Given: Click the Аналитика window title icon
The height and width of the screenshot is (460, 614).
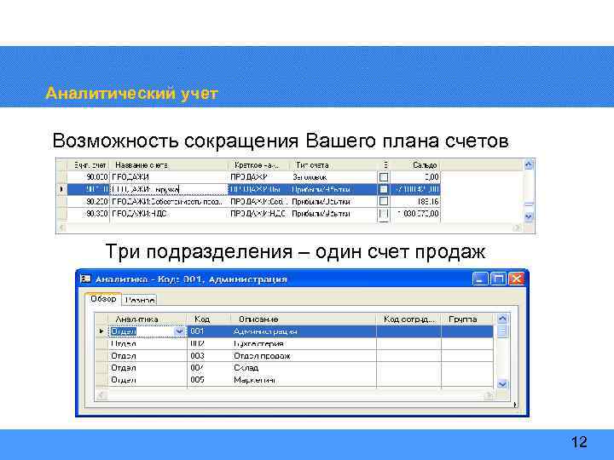Looking at the screenshot, I should click(x=85, y=279).
